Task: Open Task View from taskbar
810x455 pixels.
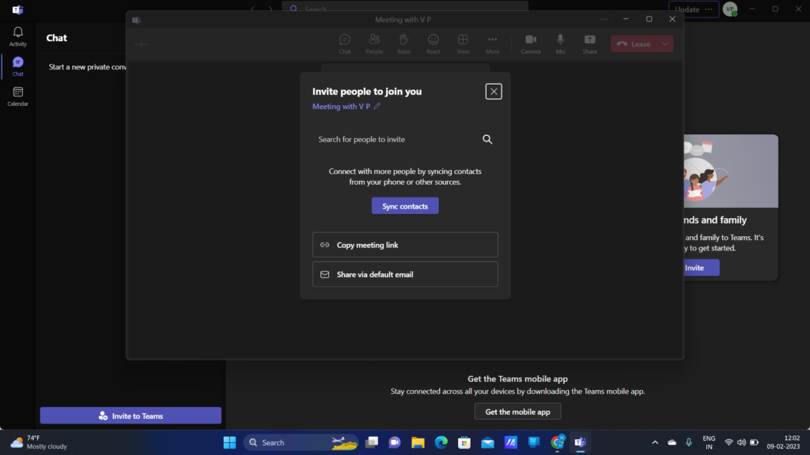Action: [372, 442]
